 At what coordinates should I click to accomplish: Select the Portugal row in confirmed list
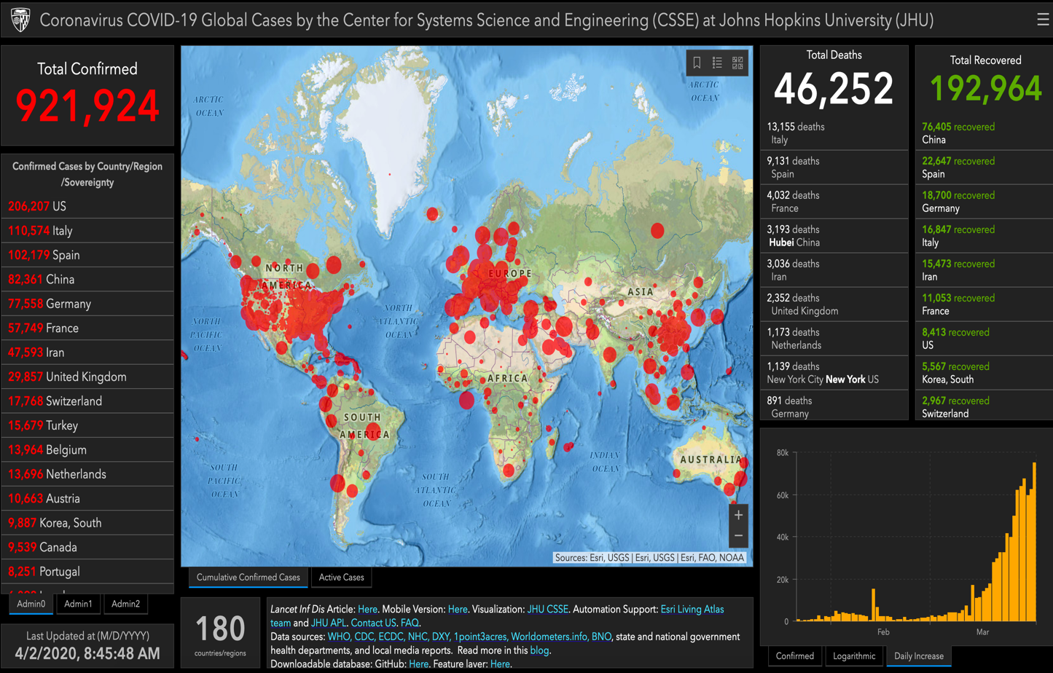pos(87,572)
